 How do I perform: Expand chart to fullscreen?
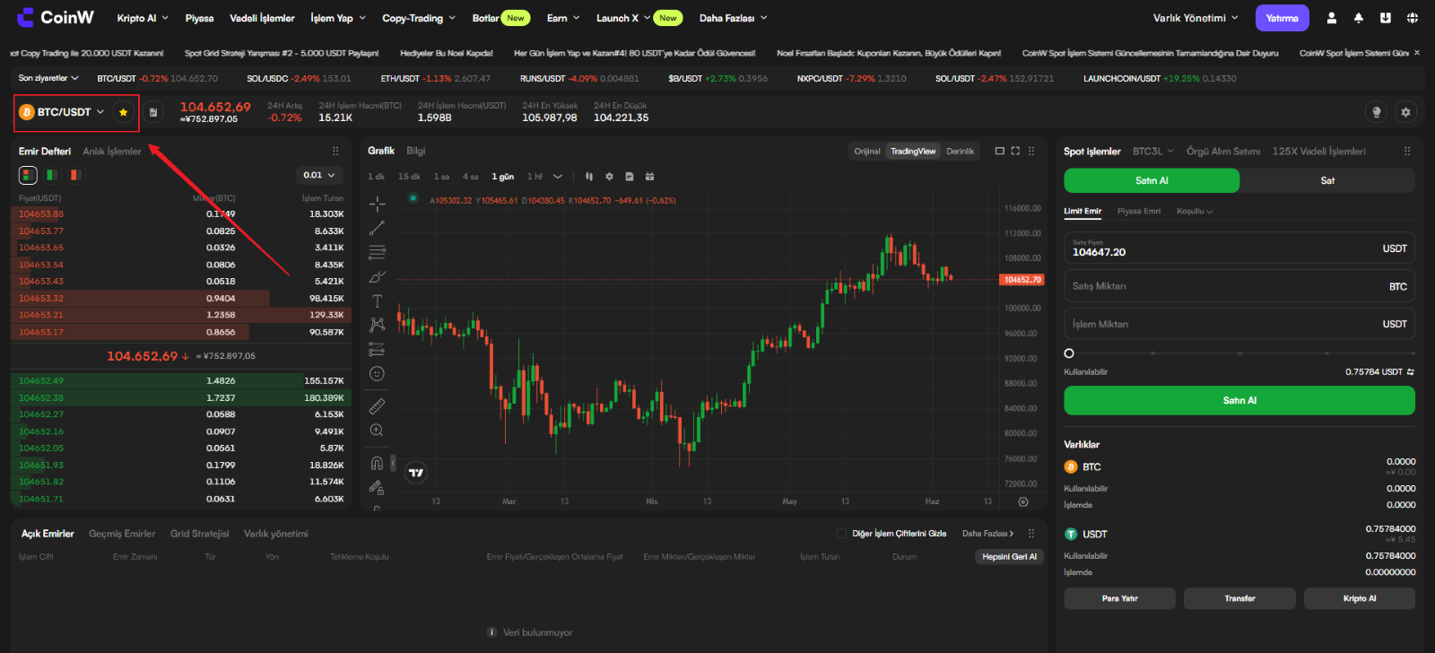tap(1015, 151)
